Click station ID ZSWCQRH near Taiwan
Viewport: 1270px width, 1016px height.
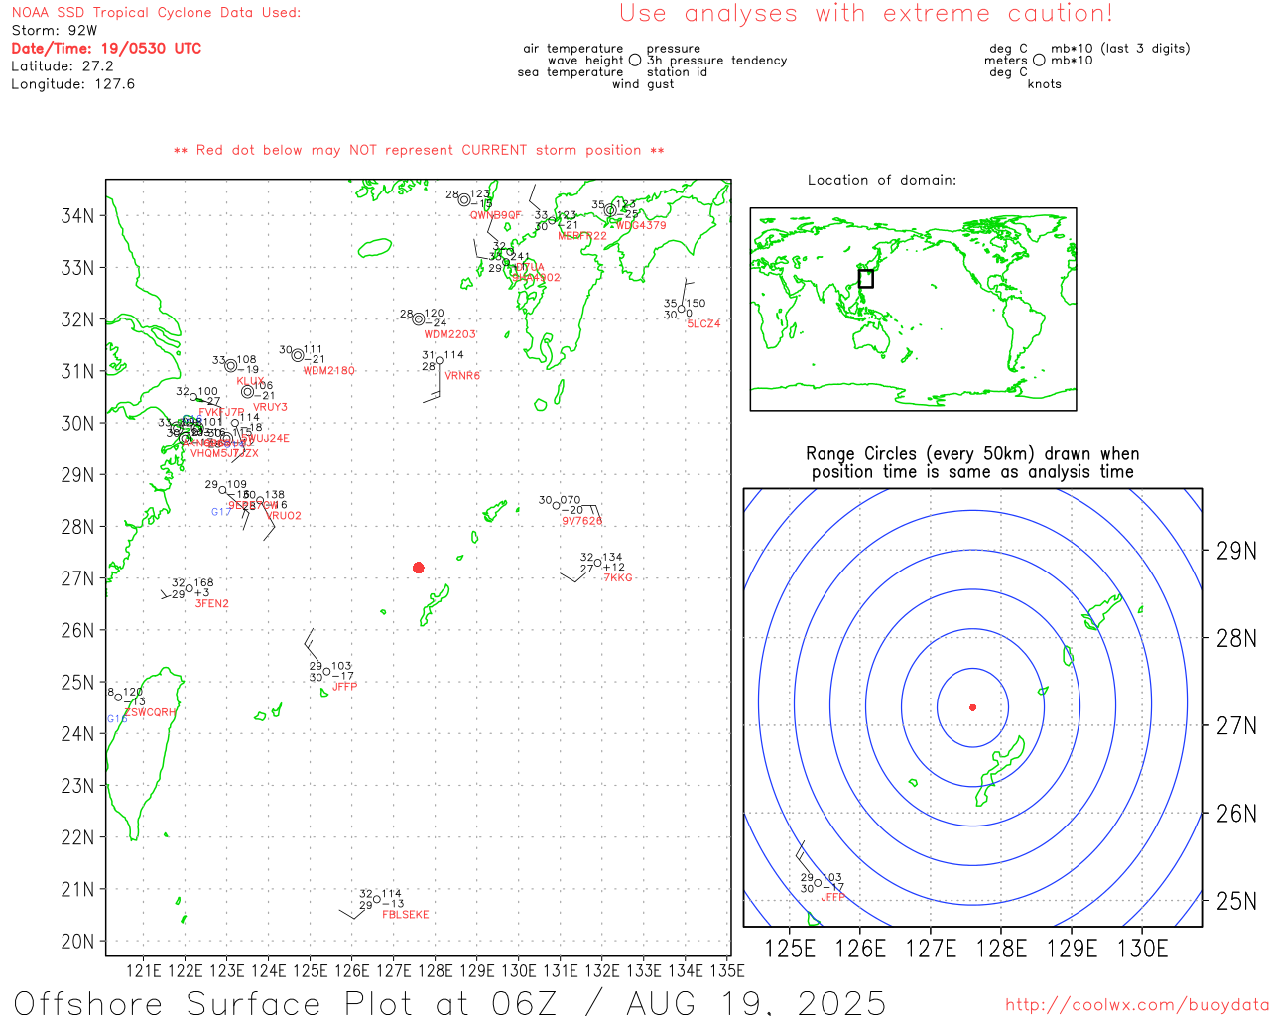150,712
